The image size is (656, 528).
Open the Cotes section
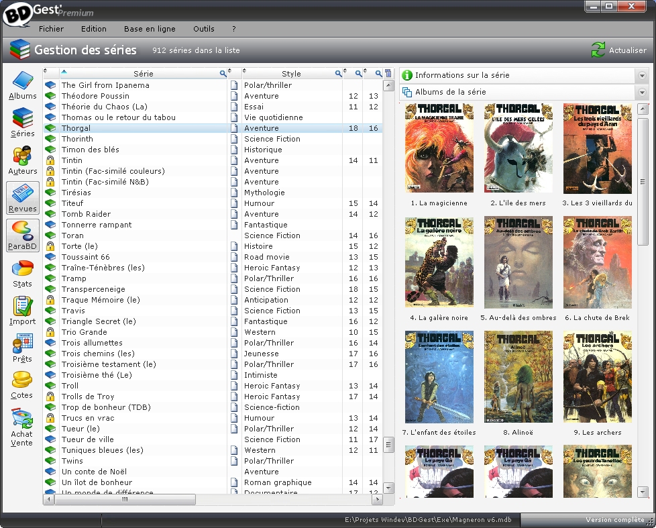[21, 385]
